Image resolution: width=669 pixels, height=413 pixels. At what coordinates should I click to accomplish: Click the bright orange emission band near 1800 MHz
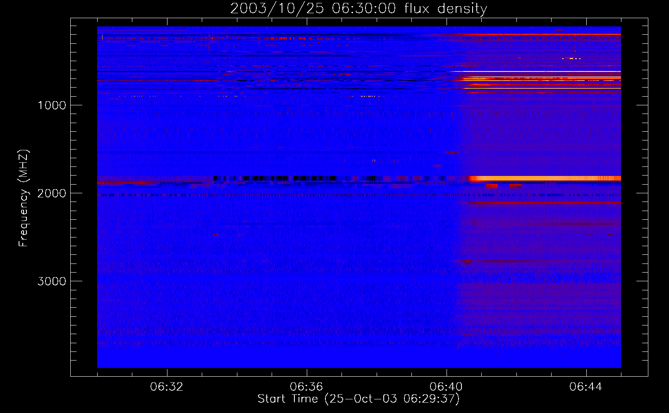[x=545, y=178]
